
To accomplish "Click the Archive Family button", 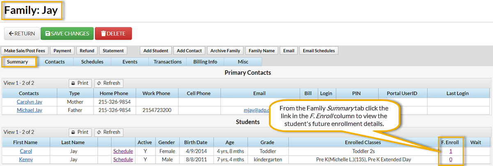I will tap(225, 51).
